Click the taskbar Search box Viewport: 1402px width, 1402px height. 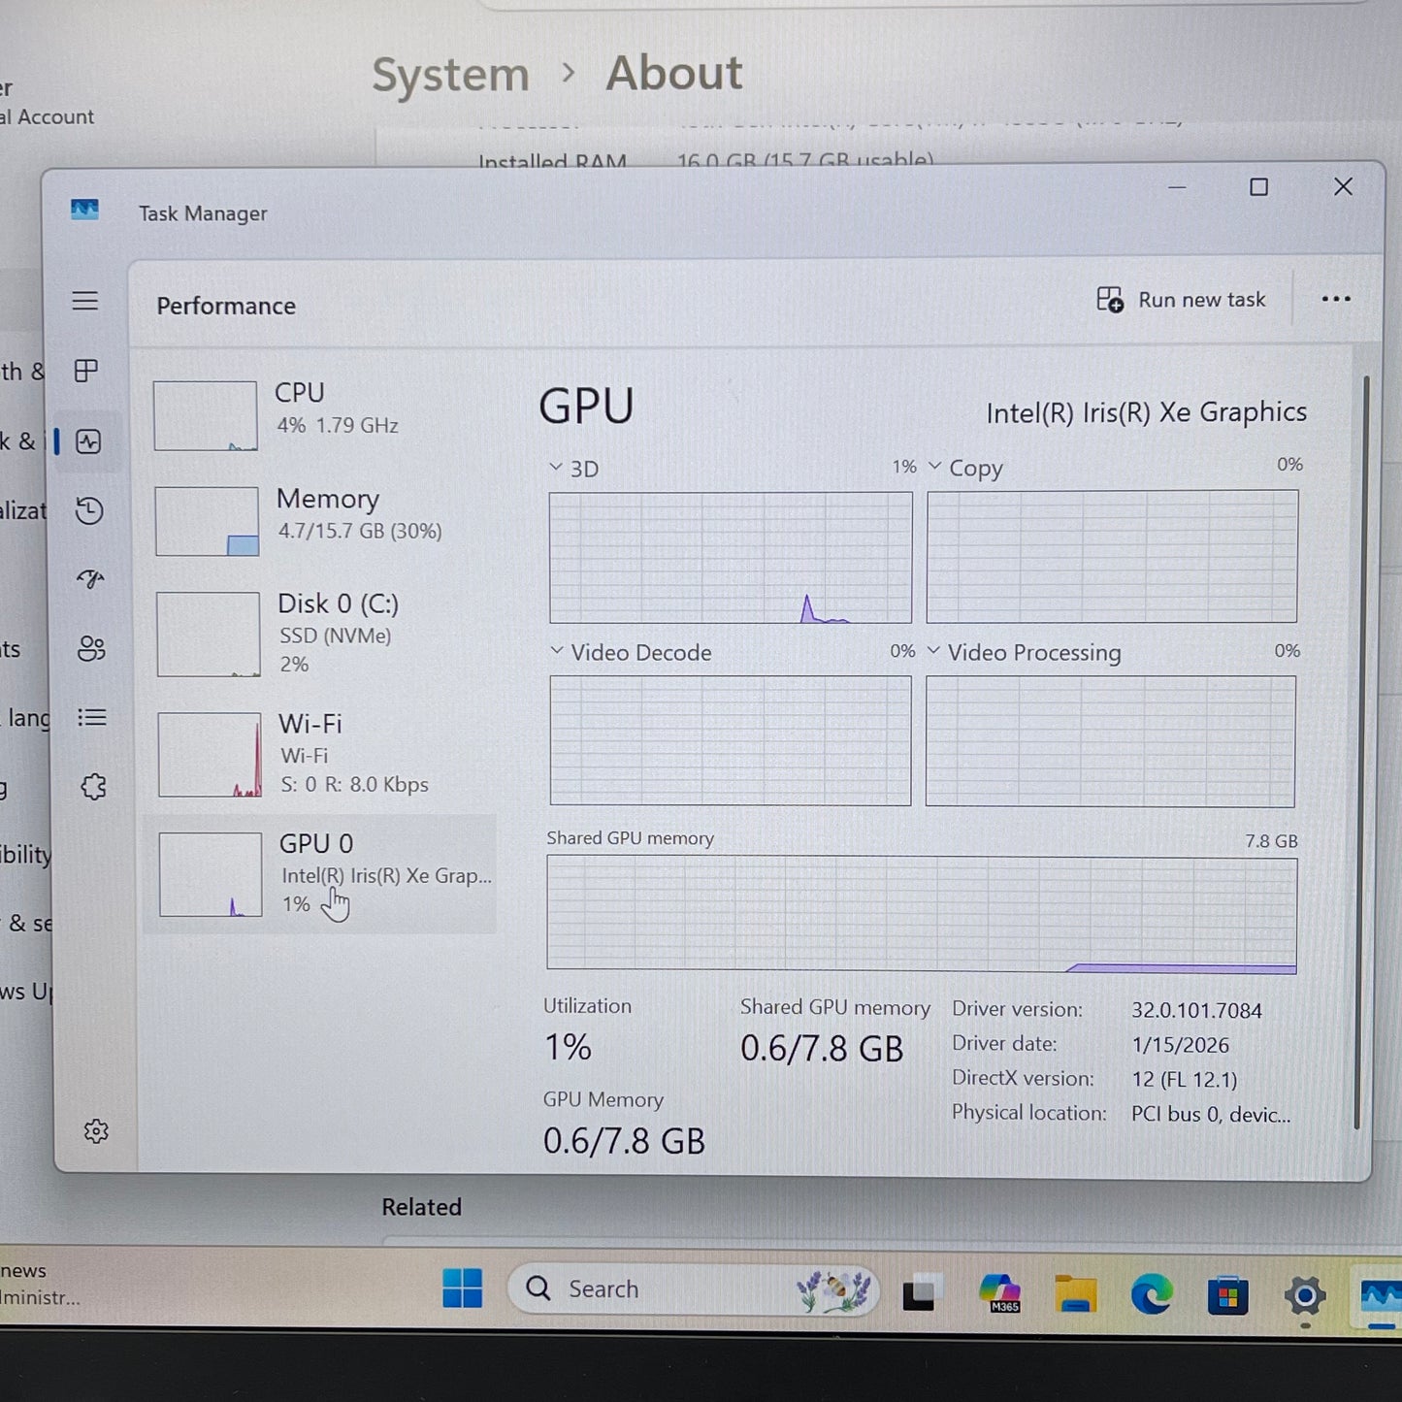point(693,1289)
